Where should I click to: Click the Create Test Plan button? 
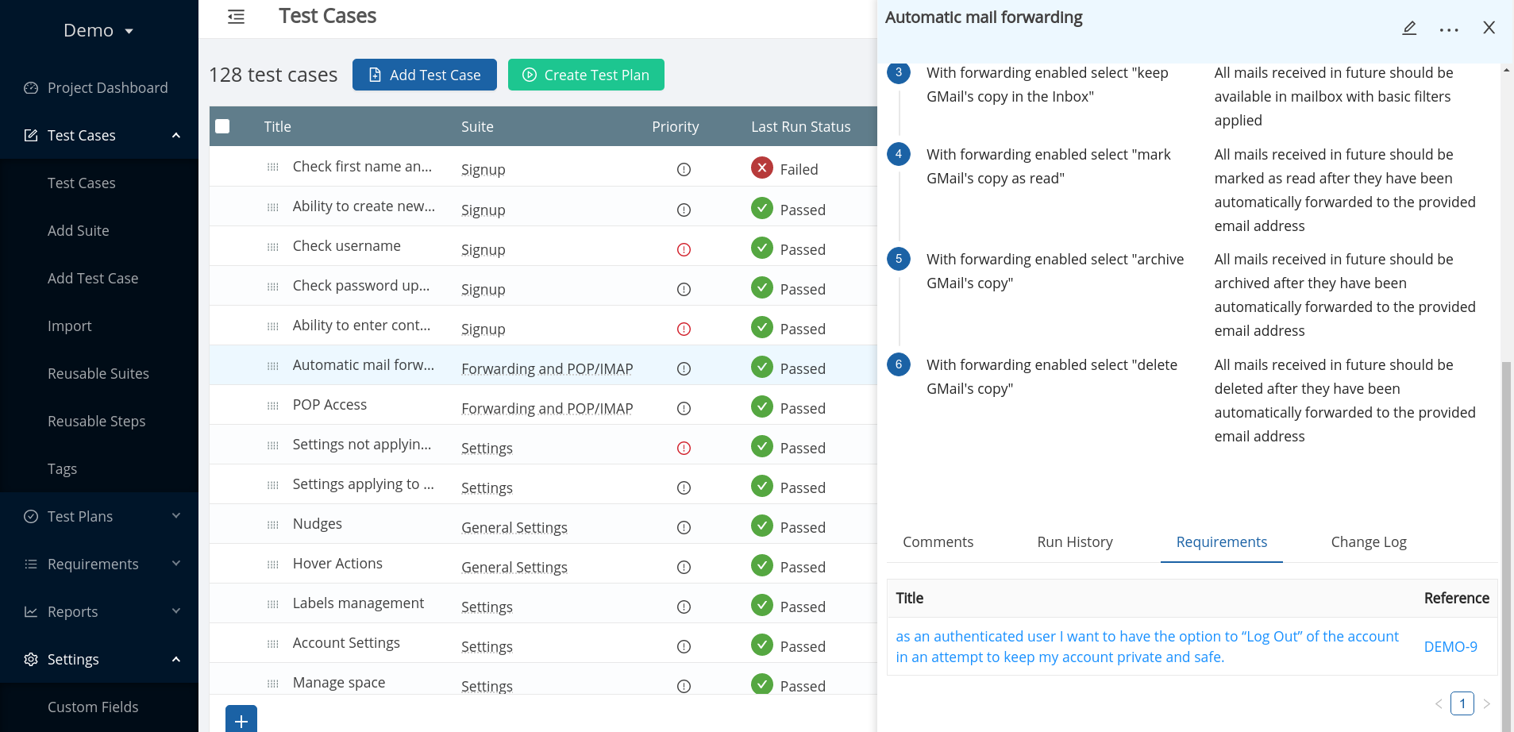click(586, 75)
